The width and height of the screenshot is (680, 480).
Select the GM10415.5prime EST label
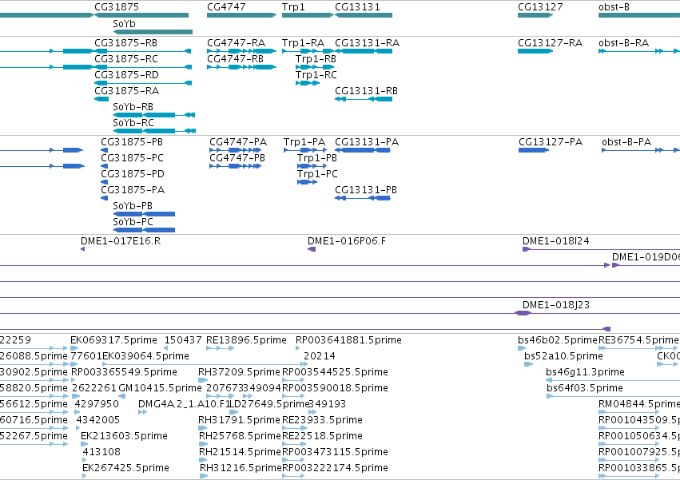point(161,388)
